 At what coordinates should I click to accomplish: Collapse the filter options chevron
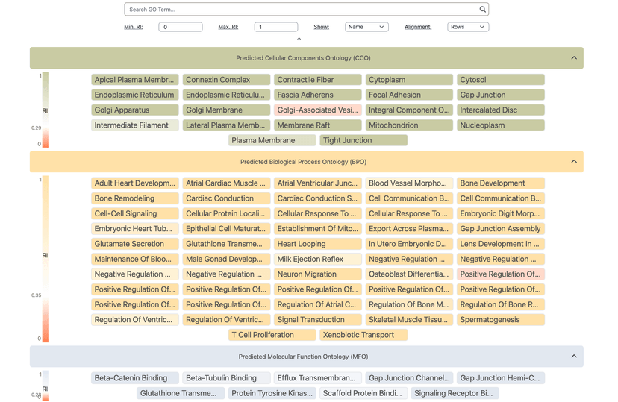[299, 39]
